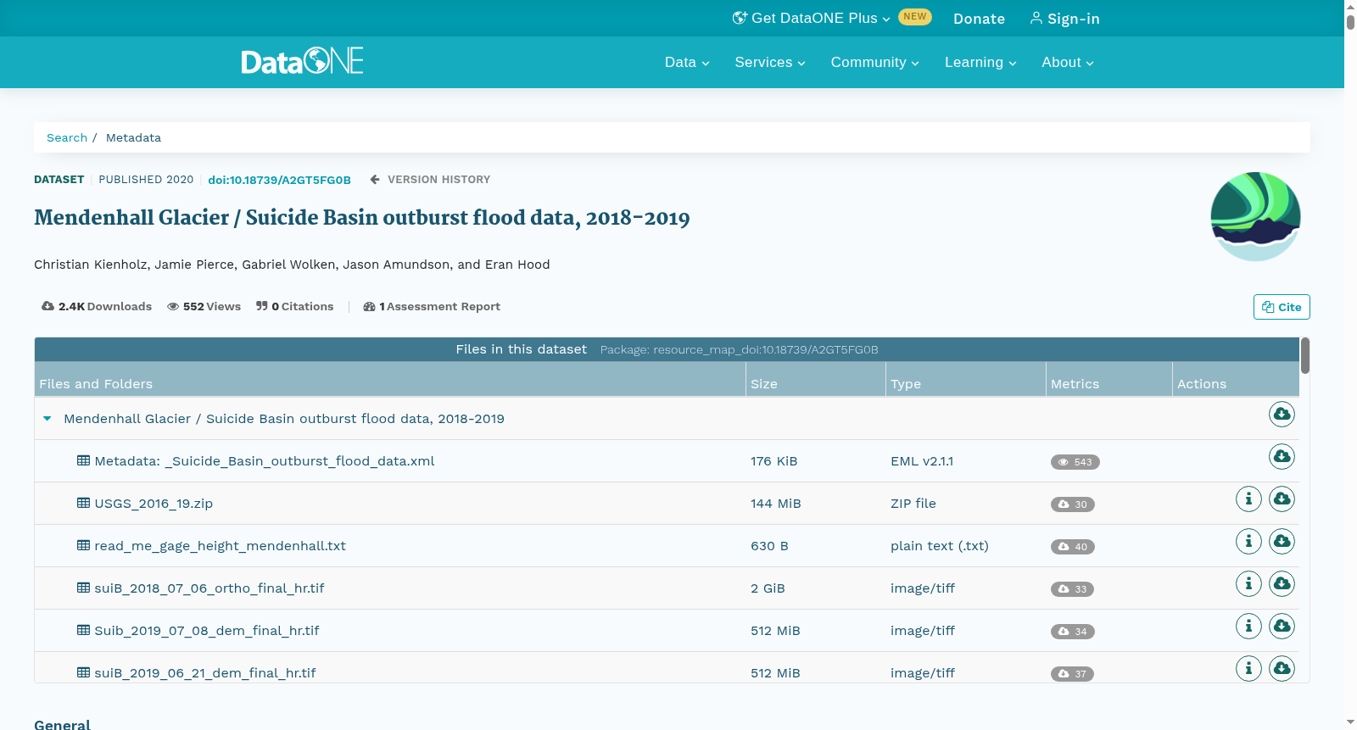Collapse the Mendenhall Glacier folder tree
This screenshot has height=730, width=1357.
[47, 419]
